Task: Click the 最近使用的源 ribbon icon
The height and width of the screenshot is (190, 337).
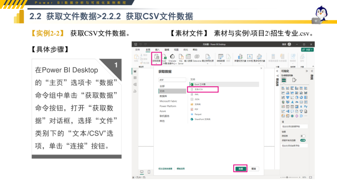Action: [208, 59]
